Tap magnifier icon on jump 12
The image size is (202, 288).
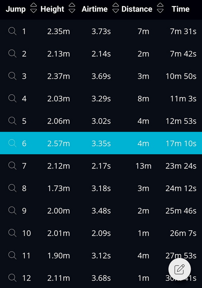(x=12, y=277)
